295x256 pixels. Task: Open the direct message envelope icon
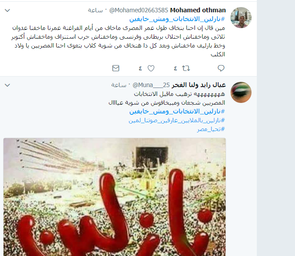[116, 68]
